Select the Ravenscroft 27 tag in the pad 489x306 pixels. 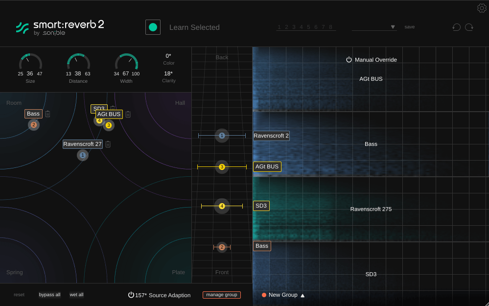point(83,144)
